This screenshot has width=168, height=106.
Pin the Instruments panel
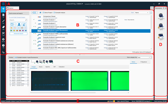click(164, 8)
